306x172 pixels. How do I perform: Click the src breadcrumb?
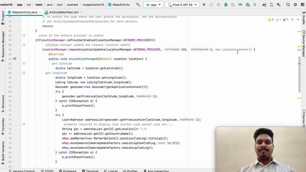coord(29,4)
